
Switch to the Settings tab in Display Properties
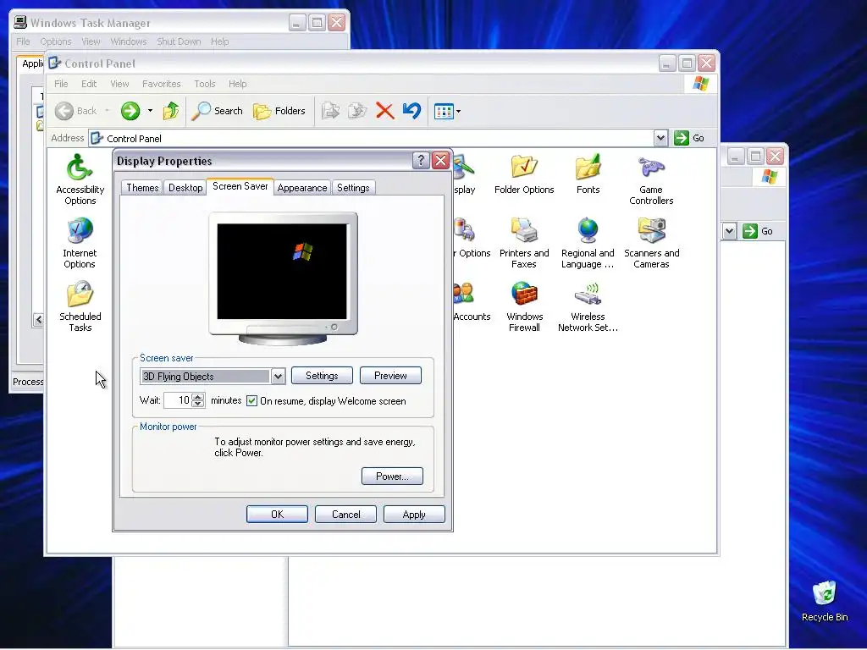(x=353, y=188)
